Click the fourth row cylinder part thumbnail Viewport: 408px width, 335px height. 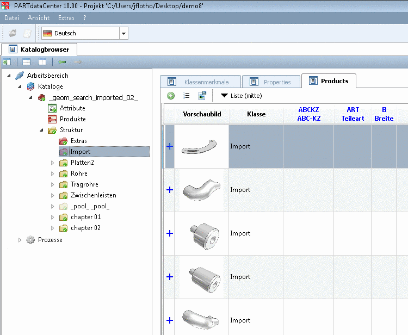(205, 280)
